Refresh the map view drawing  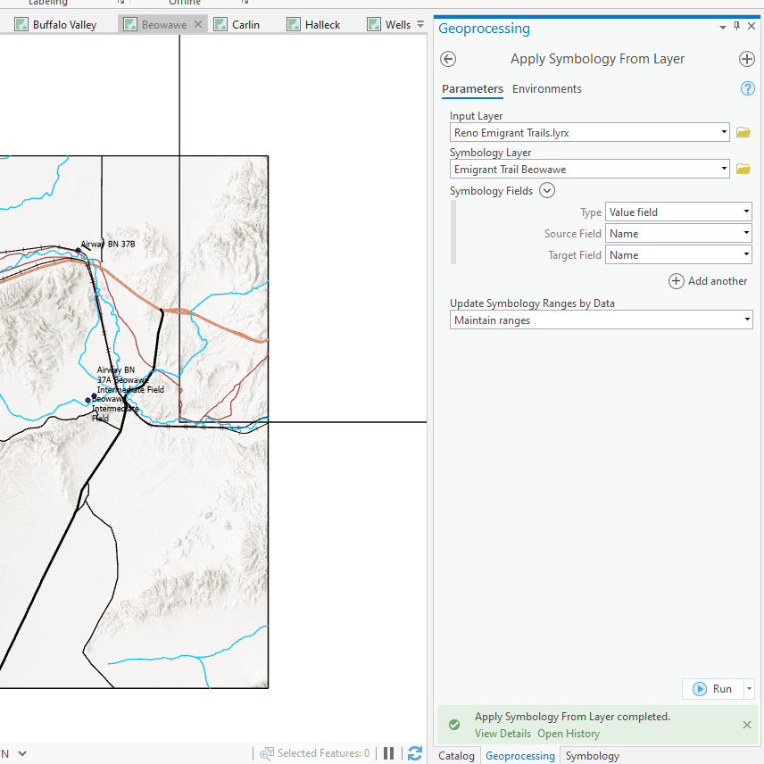coord(414,752)
